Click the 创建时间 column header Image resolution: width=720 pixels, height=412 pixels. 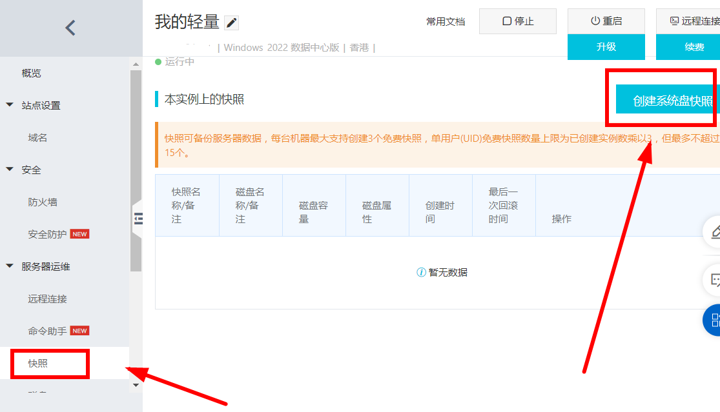[441, 205]
